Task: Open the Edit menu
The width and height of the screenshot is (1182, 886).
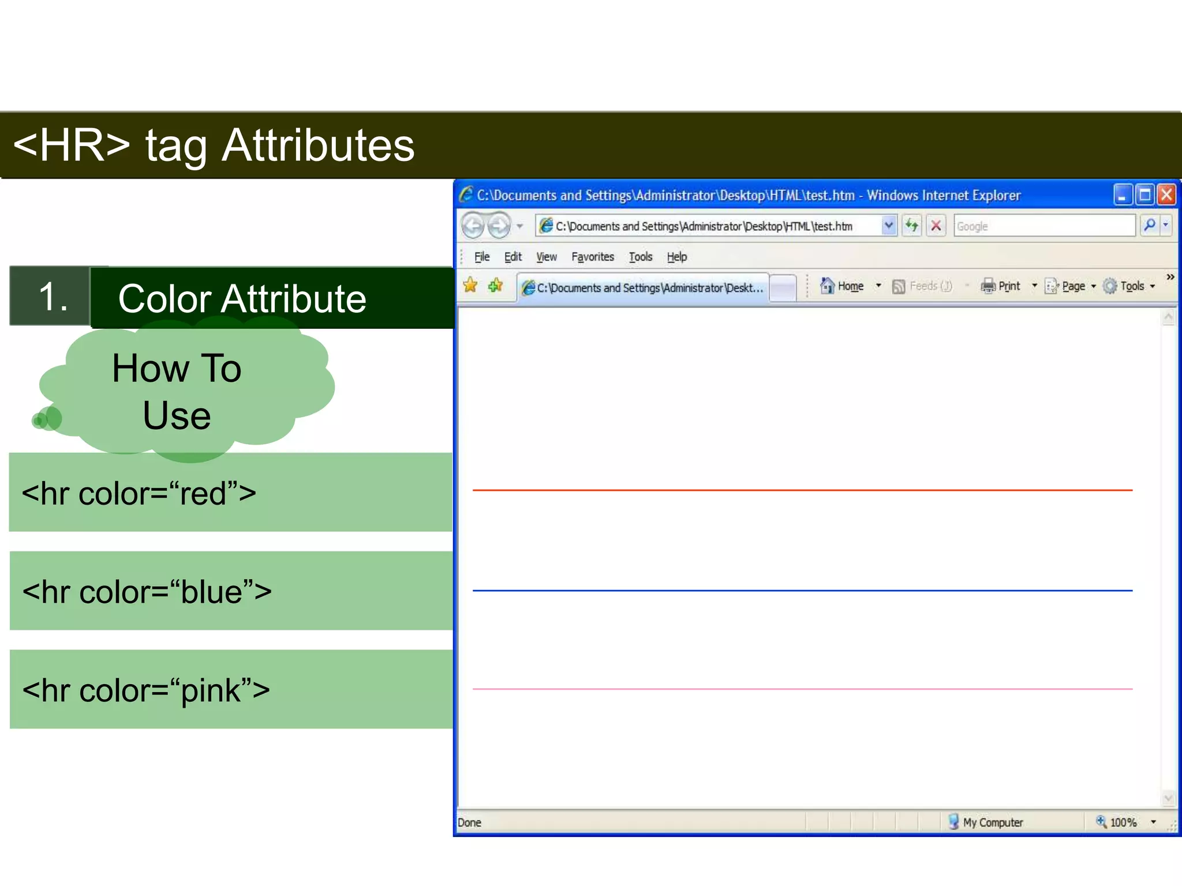Action: 513,257
